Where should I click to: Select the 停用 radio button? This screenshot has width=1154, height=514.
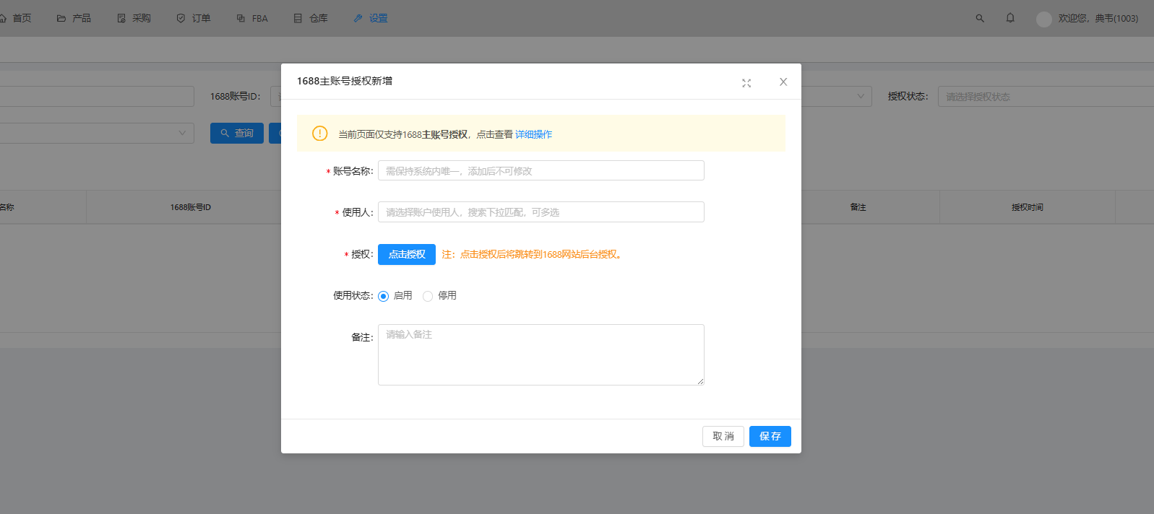coord(428,296)
